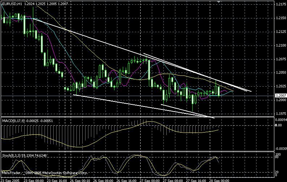The width and height of the screenshot is (287, 182).
Task: Click the 1.2100 price axis value
Action: (281, 45)
